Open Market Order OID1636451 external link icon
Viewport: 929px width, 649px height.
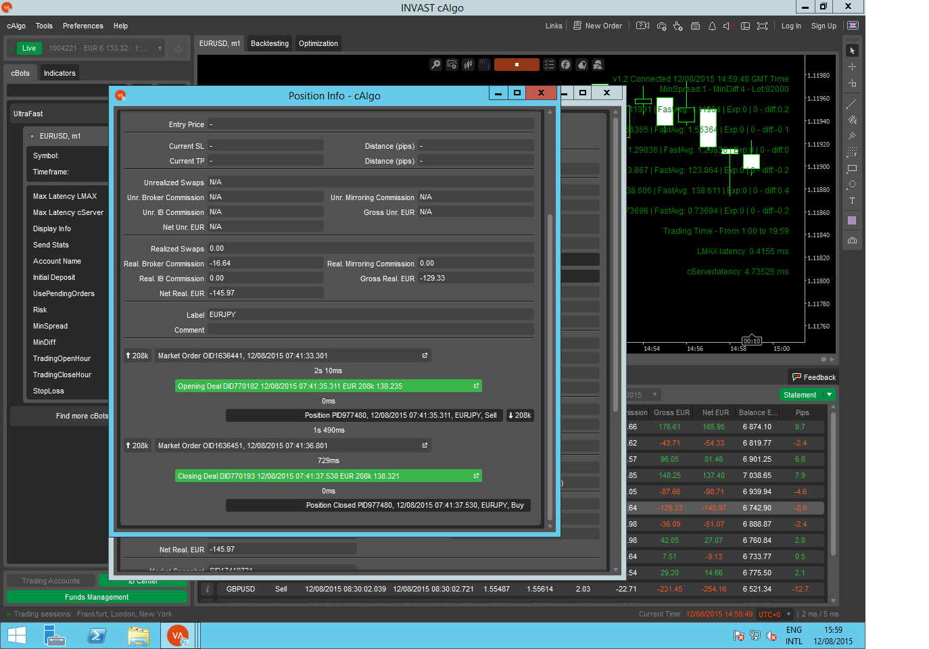[425, 446]
